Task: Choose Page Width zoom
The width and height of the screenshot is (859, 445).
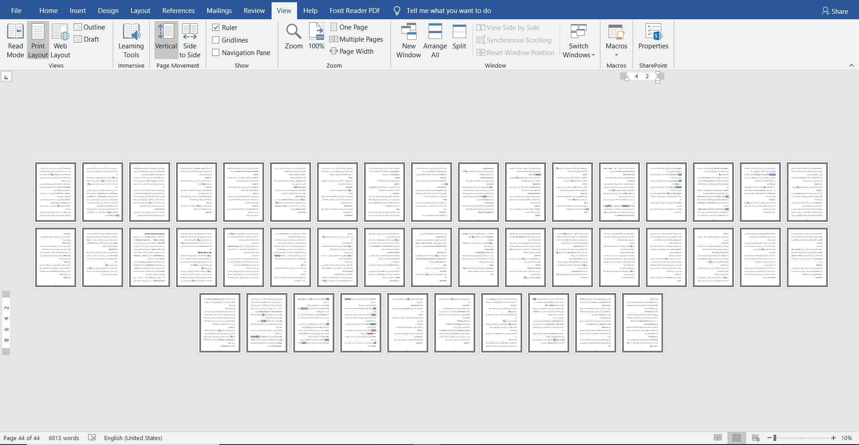Action: [x=352, y=51]
